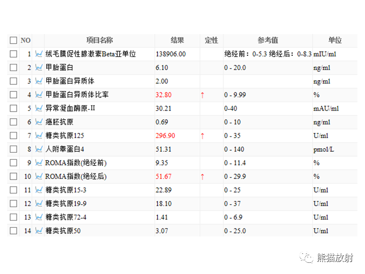
Task: Select result value 30.21
Action: coord(163,109)
